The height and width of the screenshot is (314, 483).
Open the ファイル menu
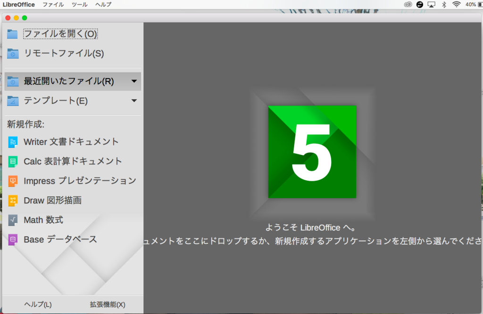[x=53, y=5]
